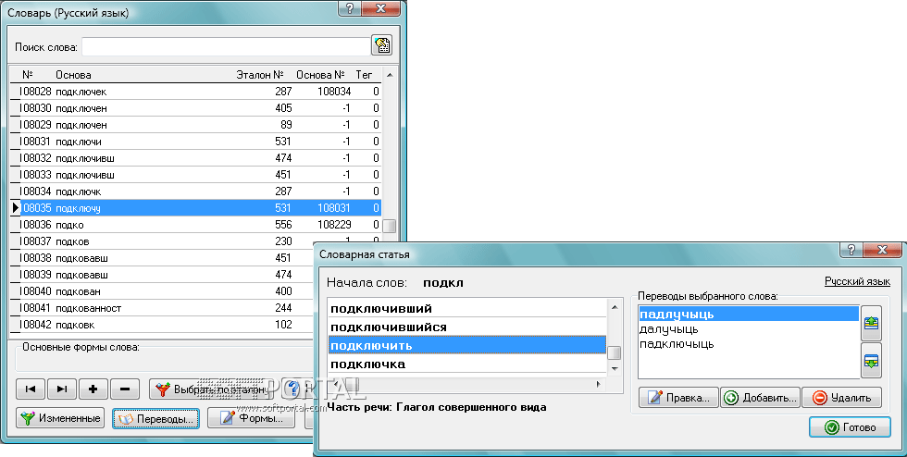Select row 108030 подключен

(x=195, y=108)
